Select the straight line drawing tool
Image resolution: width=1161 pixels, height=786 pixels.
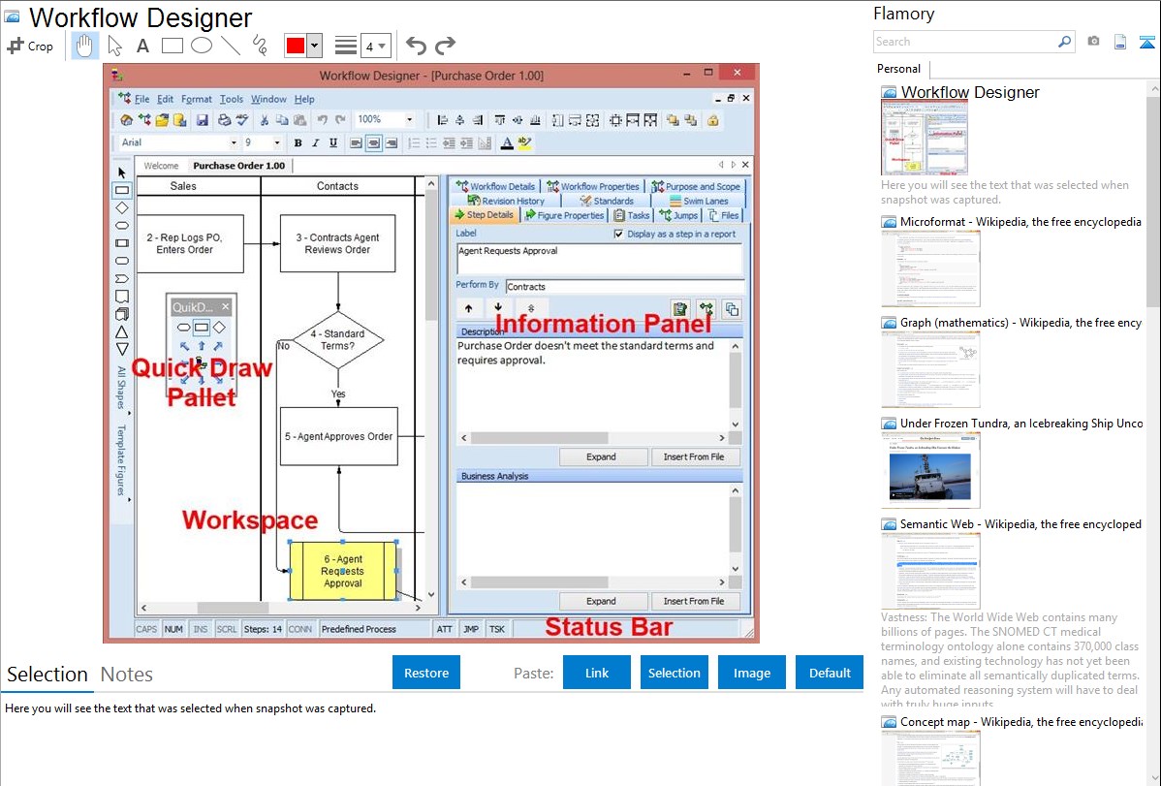(x=231, y=46)
